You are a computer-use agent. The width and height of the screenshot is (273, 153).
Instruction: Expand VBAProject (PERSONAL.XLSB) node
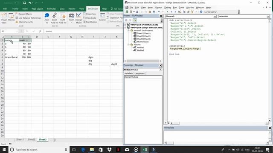coord(125,25)
